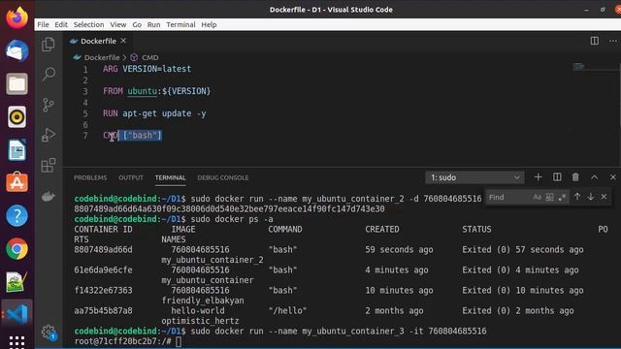Click 'optimistic_hertz' container name
The height and width of the screenshot is (349, 621).
coord(200,321)
